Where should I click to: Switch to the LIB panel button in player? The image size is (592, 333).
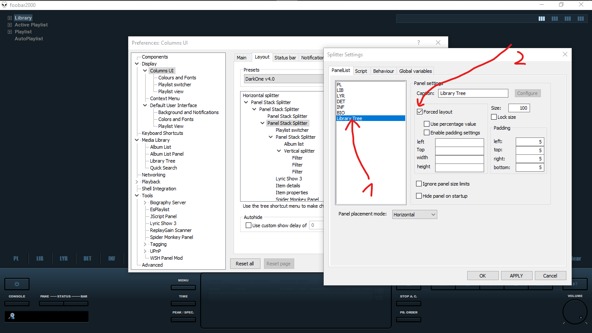(x=40, y=258)
